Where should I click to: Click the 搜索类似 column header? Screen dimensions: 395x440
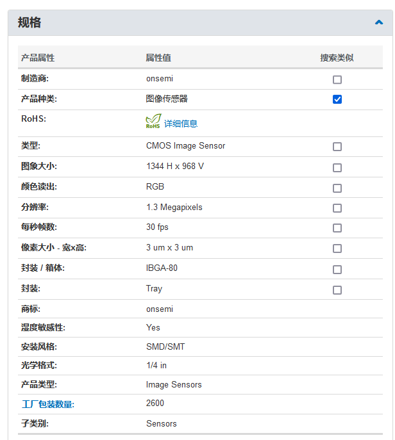(x=337, y=58)
